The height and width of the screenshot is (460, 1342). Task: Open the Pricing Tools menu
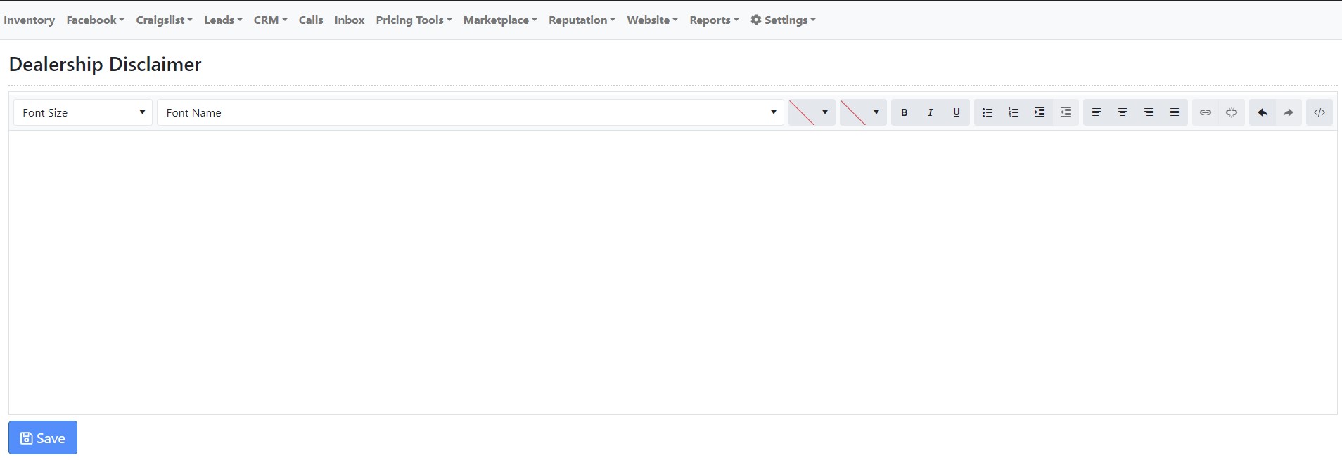pos(413,20)
